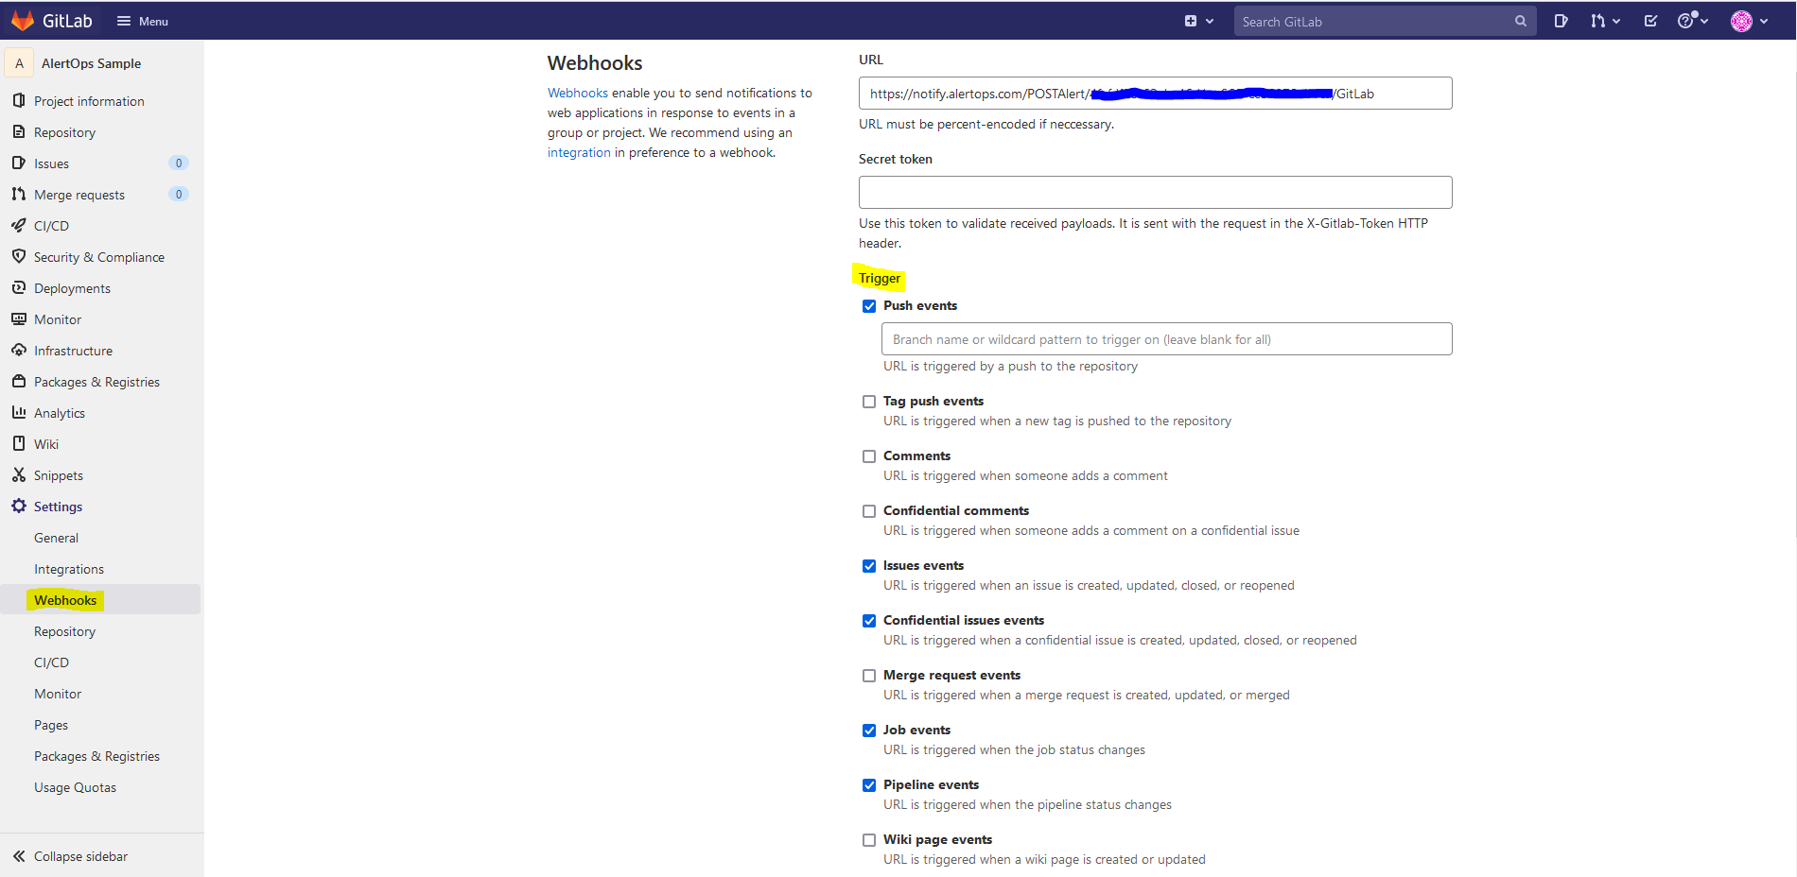Click the CI/CD rocket icon in sidebar
This screenshot has width=1797, height=877.
point(19,226)
